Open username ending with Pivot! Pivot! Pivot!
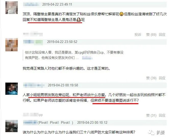 pos(48,122)
